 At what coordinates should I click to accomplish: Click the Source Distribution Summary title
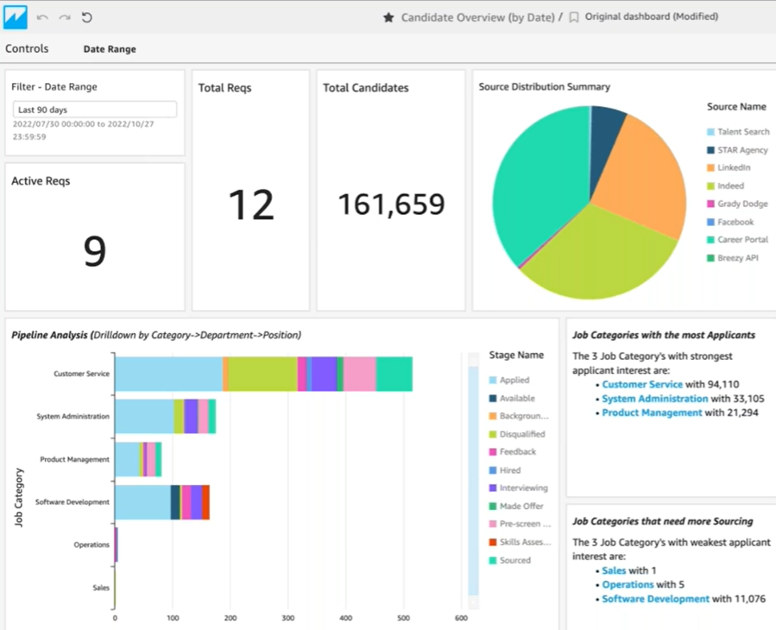click(544, 86)
